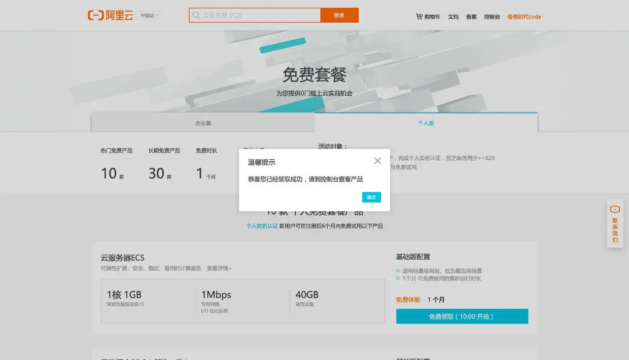
Task: Open 查看详情> for 云服务器ECS
Action: (219, 268)
